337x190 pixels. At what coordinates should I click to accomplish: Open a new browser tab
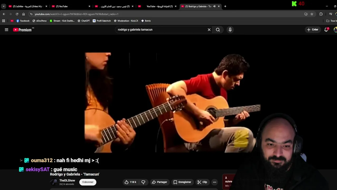coord(225,6)
